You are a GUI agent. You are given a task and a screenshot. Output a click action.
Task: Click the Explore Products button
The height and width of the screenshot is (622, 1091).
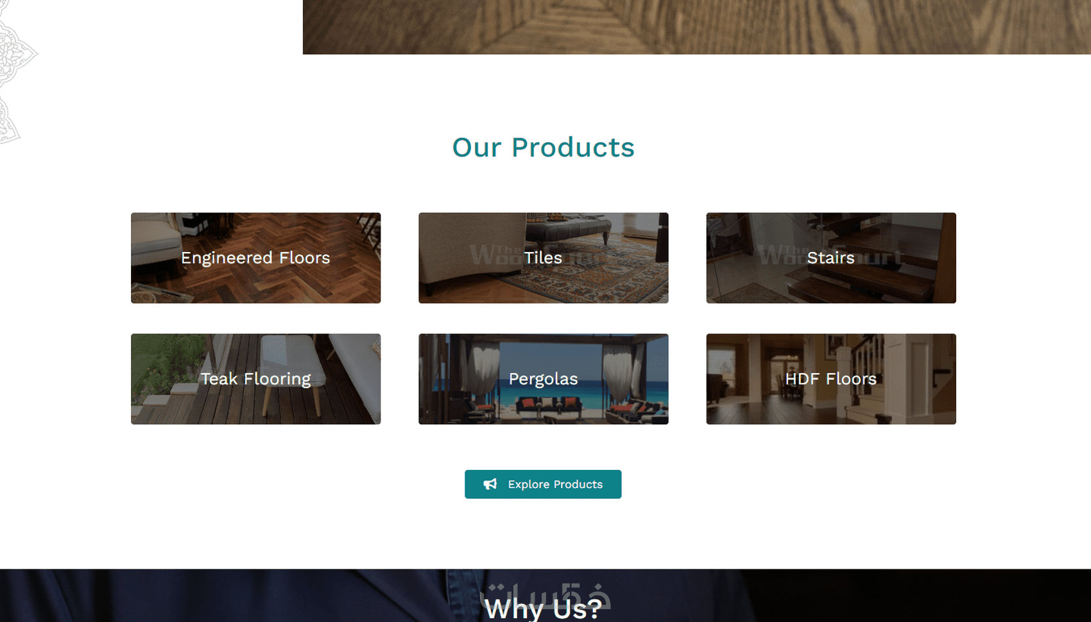pyautogui.click(x=543, y=484)
